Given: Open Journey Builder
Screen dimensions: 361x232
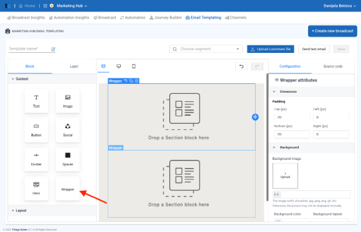Looking at the screenshot, I should pos(166,17).
